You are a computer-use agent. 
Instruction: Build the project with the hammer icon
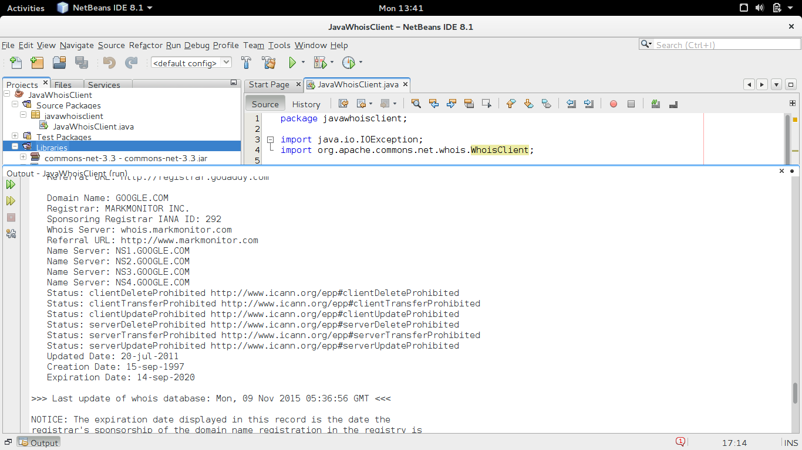246,62
